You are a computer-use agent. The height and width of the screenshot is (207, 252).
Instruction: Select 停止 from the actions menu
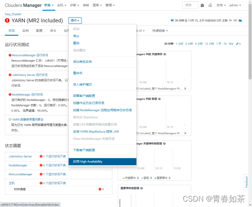[x=76, y=36]
